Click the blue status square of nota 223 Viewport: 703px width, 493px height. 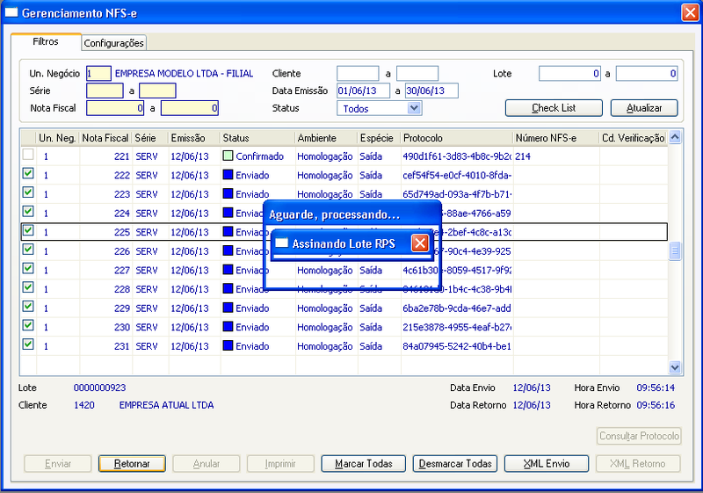coord(228,193)
